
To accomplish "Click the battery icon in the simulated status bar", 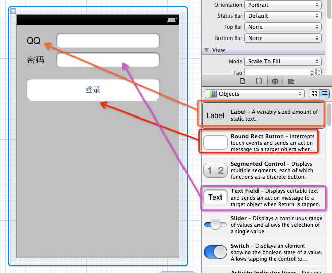I will tap(172, 19).
